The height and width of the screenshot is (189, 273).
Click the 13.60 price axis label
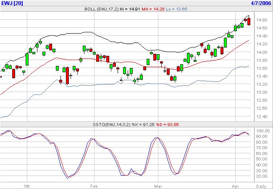(x=262, y=68)
